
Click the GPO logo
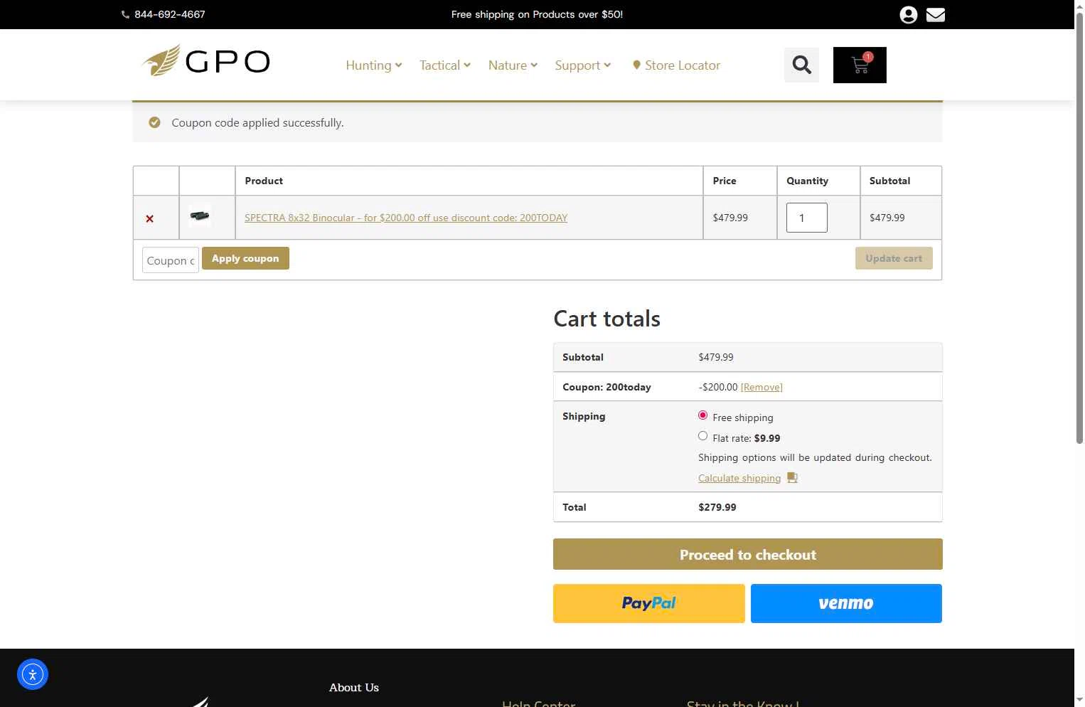click(x=205, y=61)
